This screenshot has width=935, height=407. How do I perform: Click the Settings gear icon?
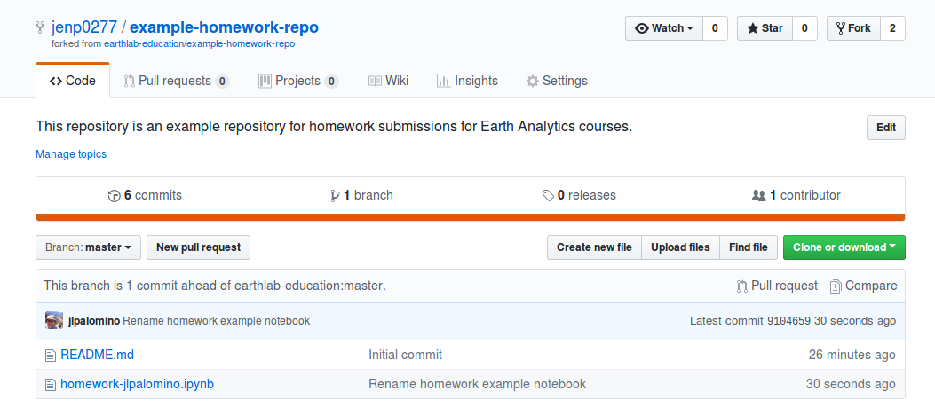pyautogui.click(x=533, y=81)
